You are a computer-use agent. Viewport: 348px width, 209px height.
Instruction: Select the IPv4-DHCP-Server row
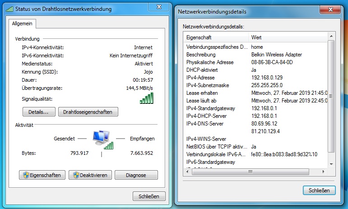pyautogui.click(x=255, y=116)
